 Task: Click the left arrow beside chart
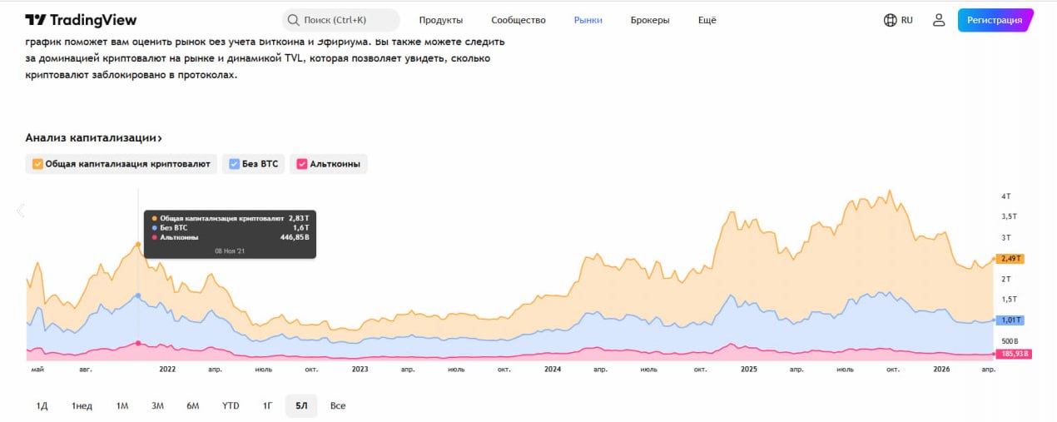pos(21,211)
